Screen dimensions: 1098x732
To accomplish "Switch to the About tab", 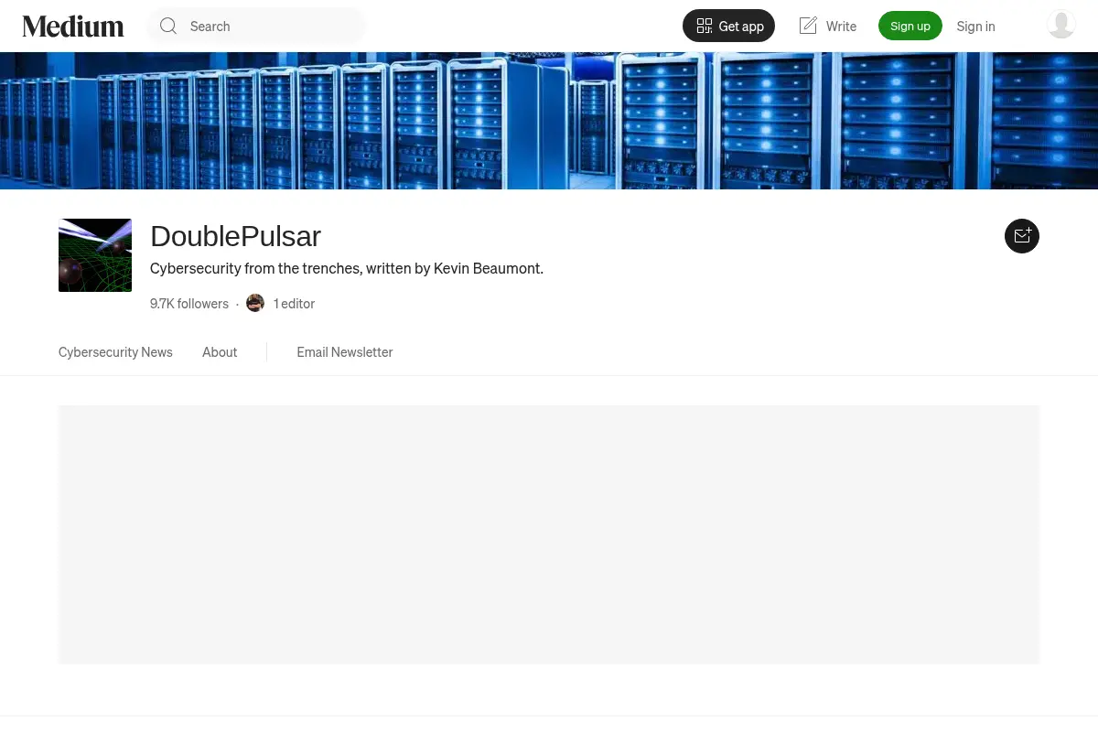I will (220, 352).
